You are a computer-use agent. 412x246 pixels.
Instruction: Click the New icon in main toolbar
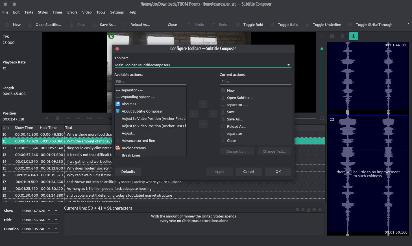pyautogui.click(x=7, y=25)
